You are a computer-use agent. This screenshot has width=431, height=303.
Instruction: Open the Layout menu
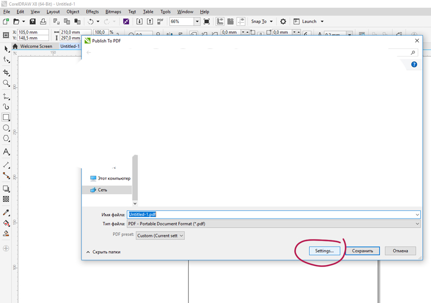pos(53,11)
